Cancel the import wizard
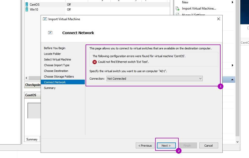Image resolution: width=249 pixels, height=158 pixels. pyautogui.click(x=208, y=146)
